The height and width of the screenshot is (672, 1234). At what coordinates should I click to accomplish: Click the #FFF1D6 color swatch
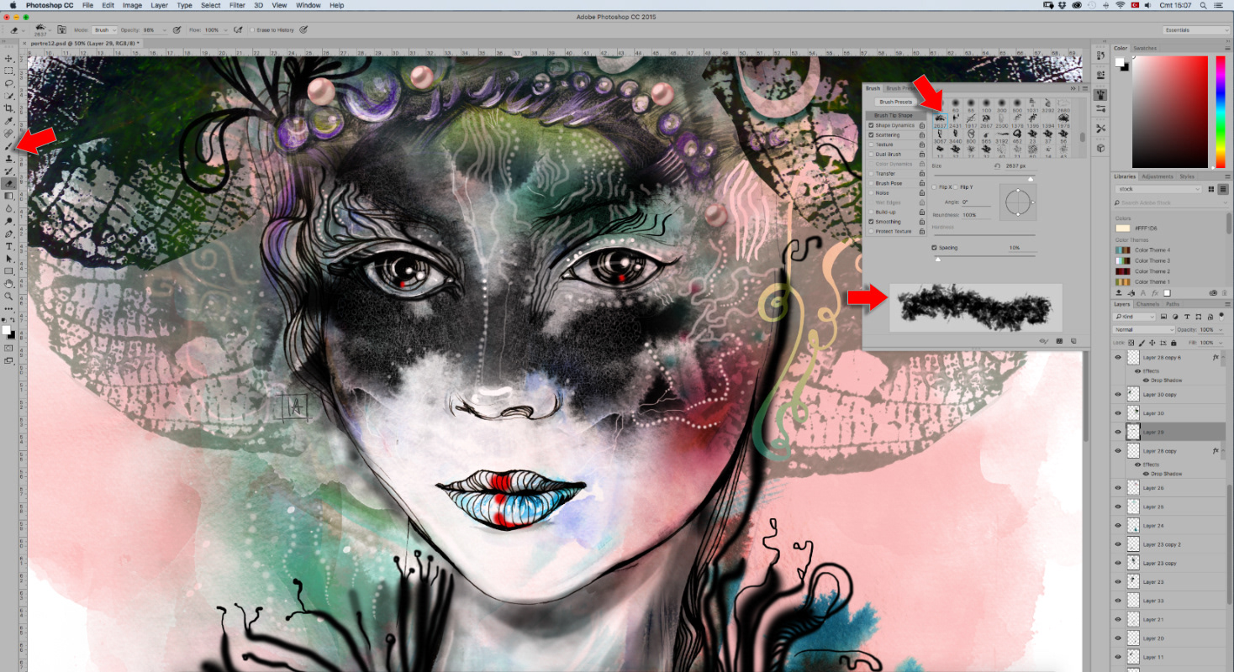coord(1123,228)
